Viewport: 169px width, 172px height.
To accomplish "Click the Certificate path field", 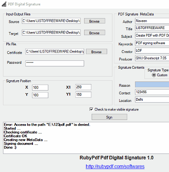I will (x=55, y=52).
